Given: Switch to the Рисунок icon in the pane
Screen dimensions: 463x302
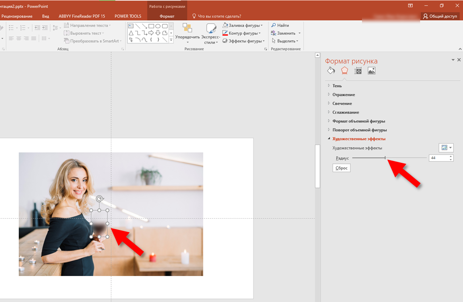Looking at the screenshot, I should point(371,70).
